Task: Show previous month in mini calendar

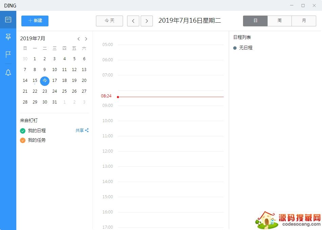Action: 79,39
